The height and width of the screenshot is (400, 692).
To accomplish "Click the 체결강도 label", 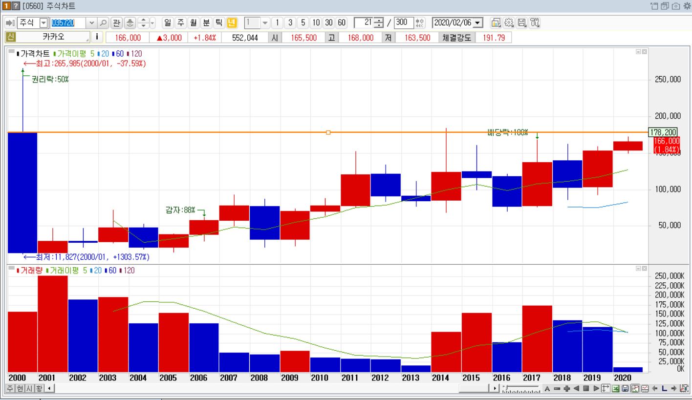I will pyautogui.click(x=456, y=38).
